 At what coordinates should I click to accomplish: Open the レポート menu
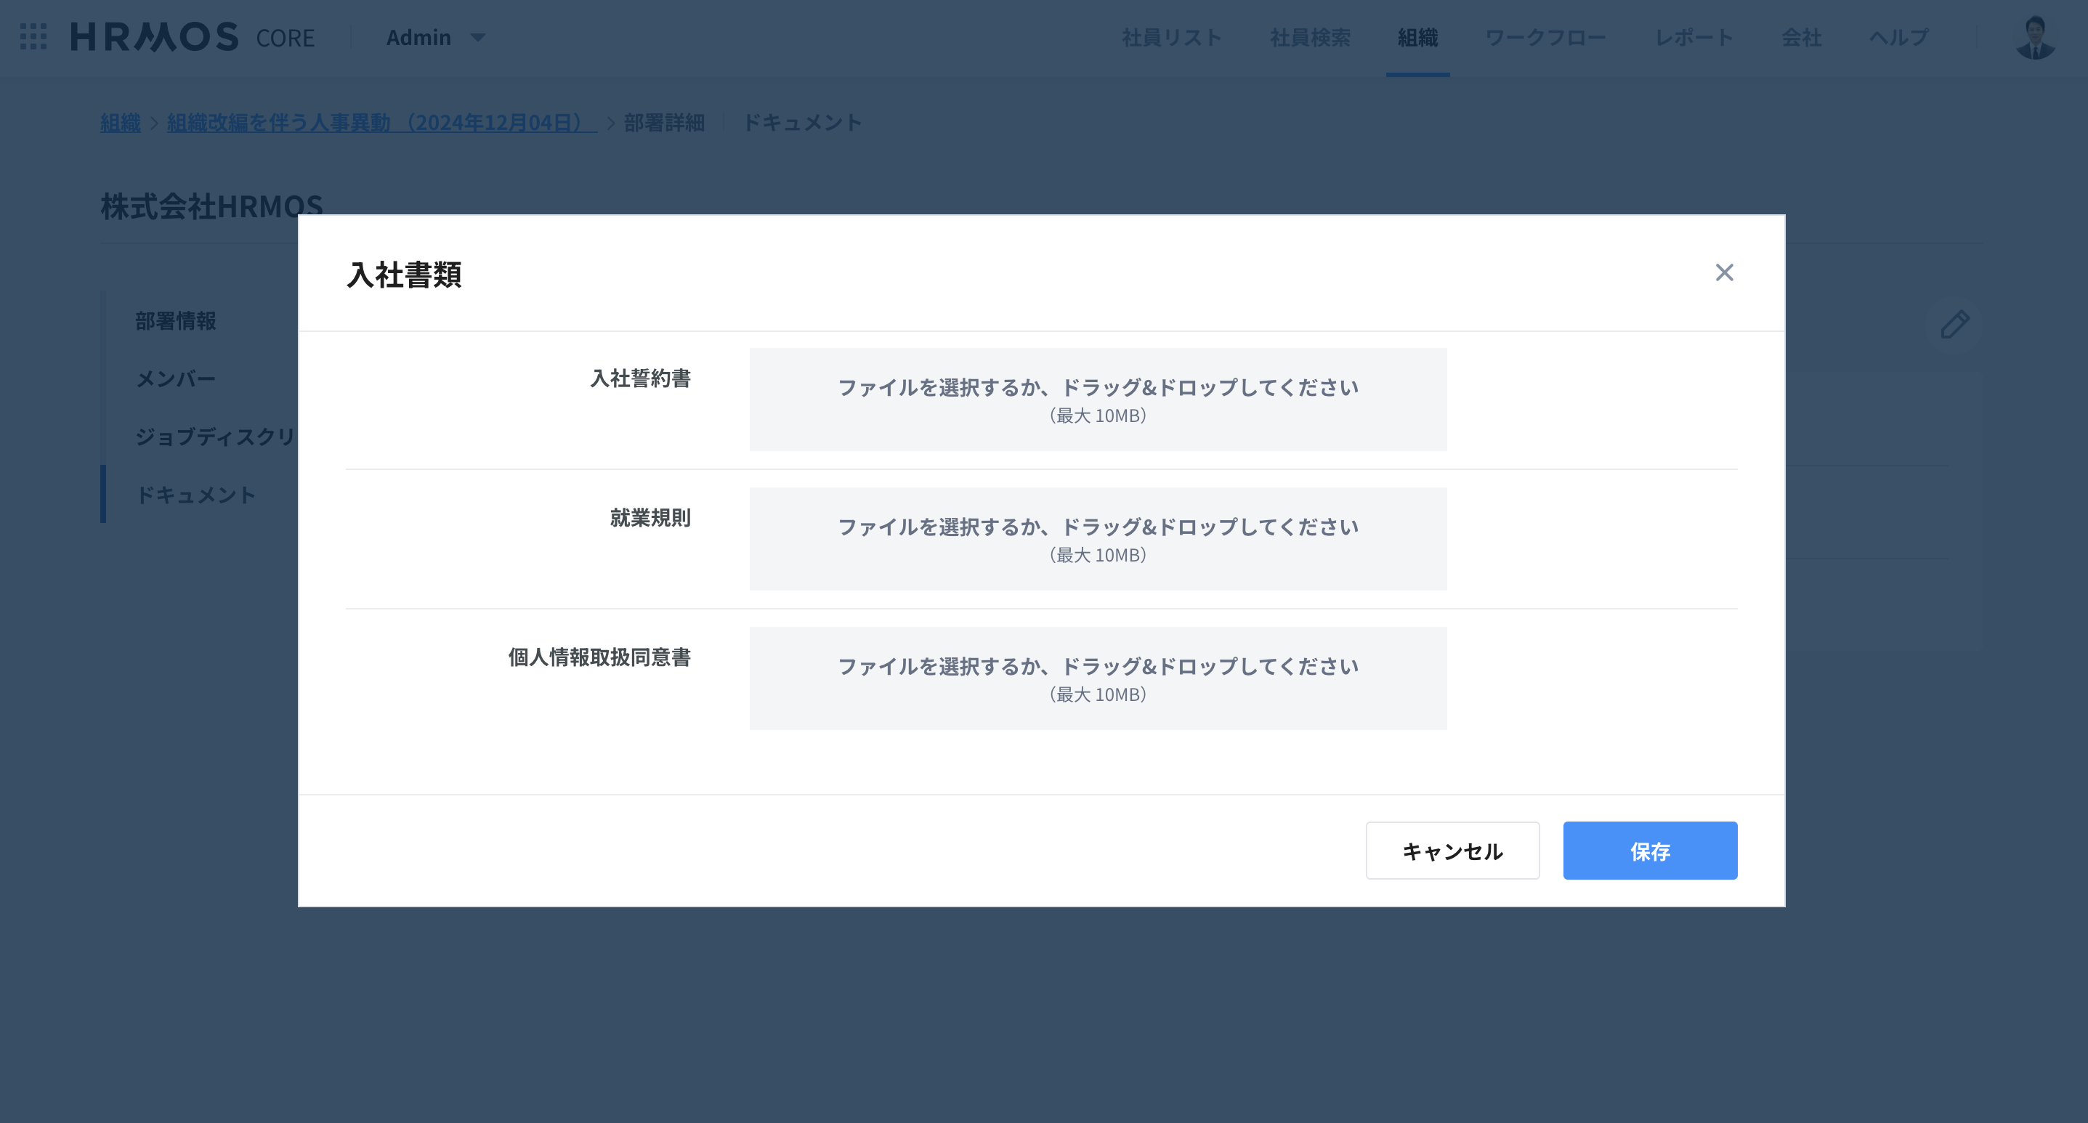click(x=1694, y=37)
